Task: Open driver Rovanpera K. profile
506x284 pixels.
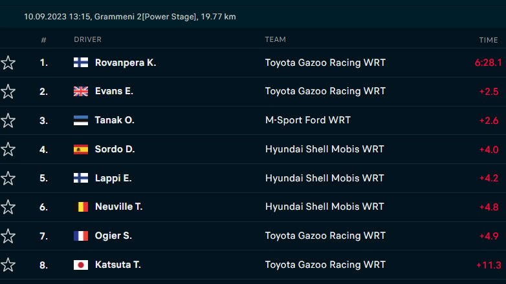Action: tap(126, 63)
